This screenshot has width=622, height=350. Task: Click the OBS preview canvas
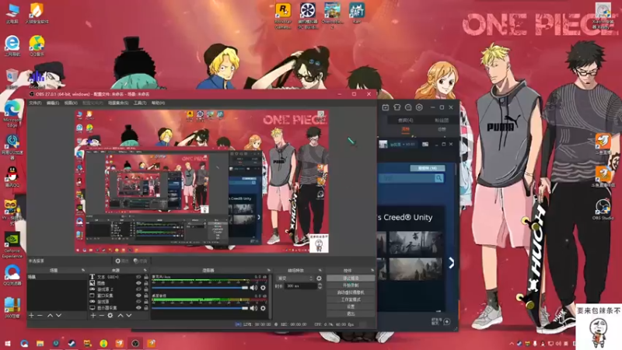pos(202,181)
